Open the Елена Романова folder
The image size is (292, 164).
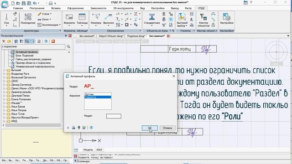(x=21, y=99)
